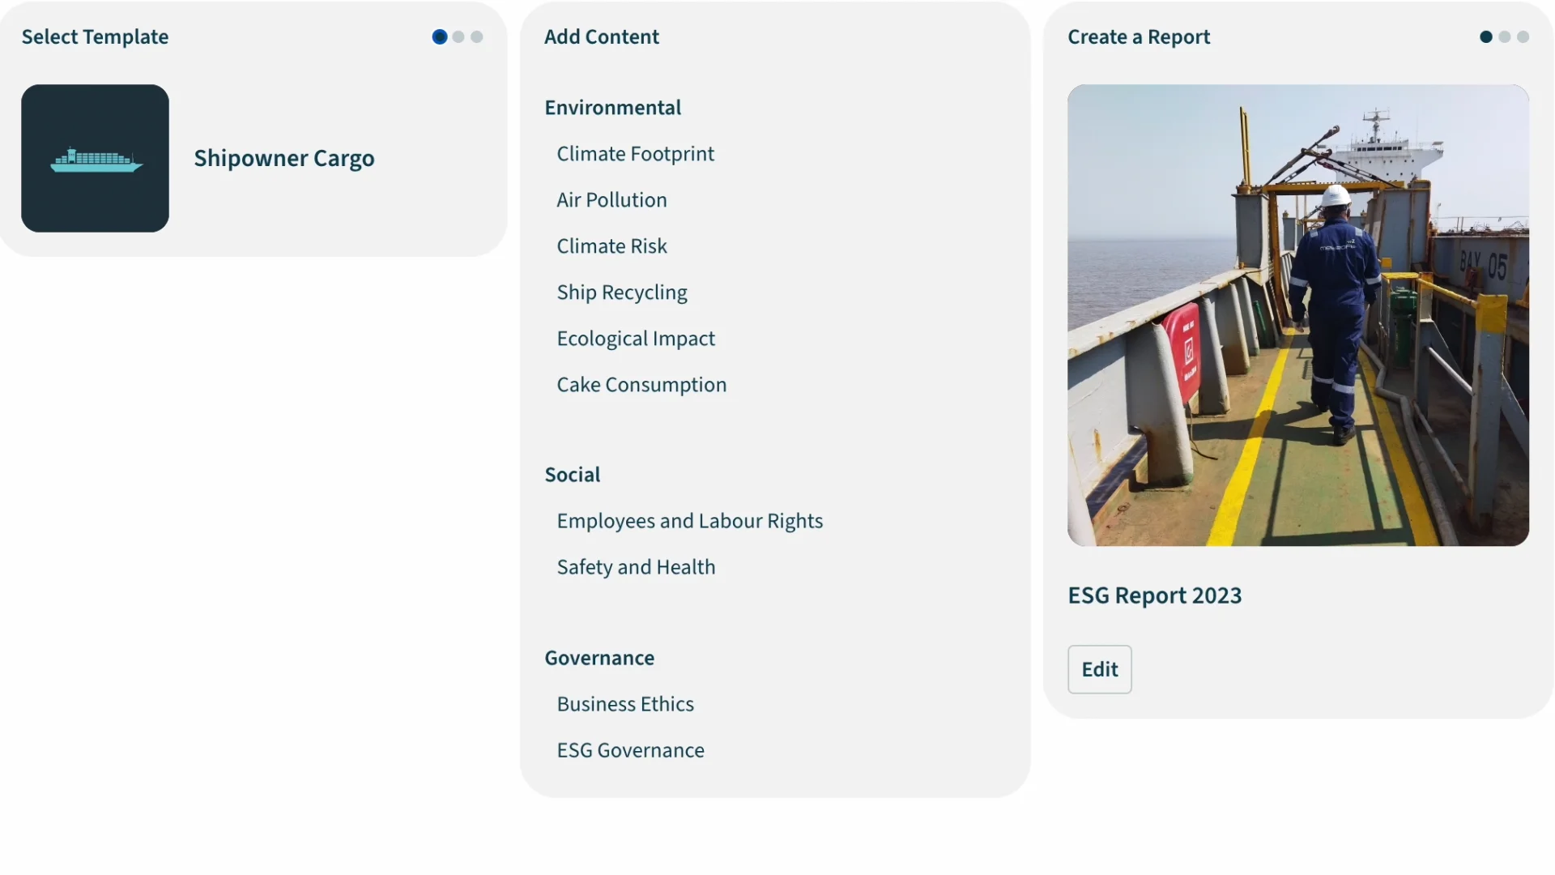Select Air Pollution content
Screen dimensions: 1555x875
pyautogui.click(x=611, y=200)
